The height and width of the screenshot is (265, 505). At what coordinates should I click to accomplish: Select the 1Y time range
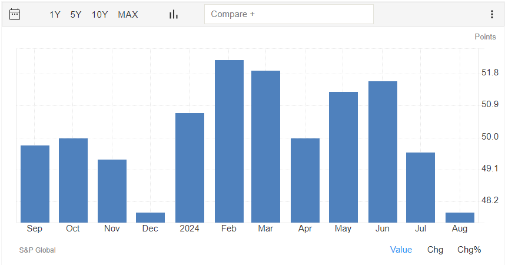click(x=55, y=15)
